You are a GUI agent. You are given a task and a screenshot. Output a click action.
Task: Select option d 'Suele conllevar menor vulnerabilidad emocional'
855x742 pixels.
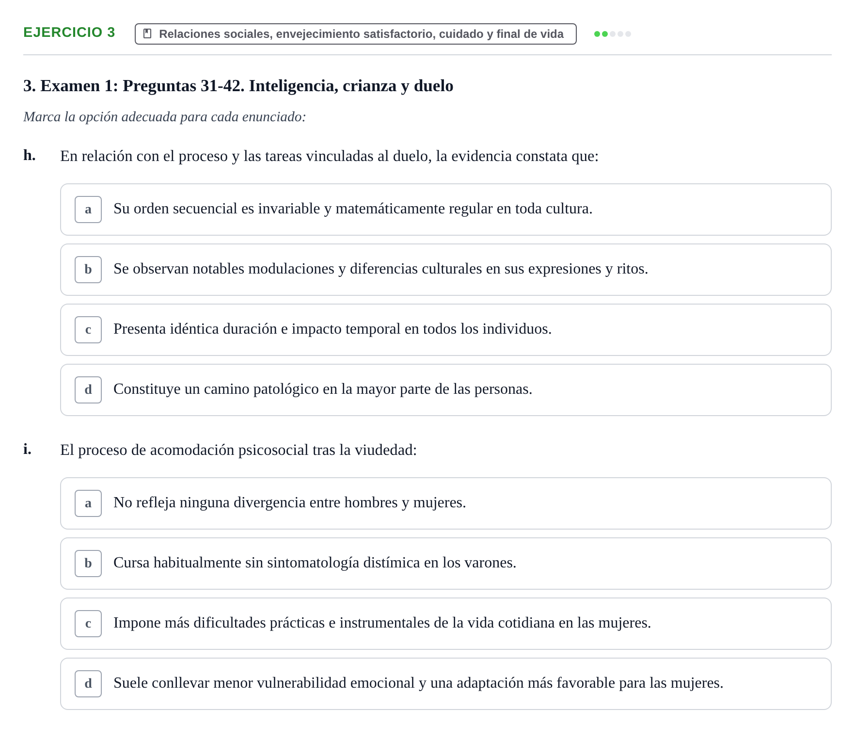coord(445,684)
